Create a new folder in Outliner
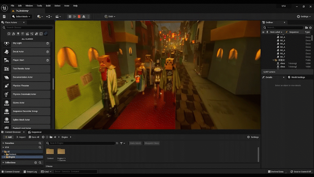 306,28
